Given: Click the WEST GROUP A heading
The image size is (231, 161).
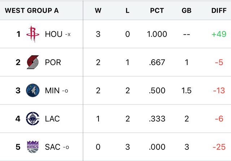Looking at the screenshot, I should (32, 10).
